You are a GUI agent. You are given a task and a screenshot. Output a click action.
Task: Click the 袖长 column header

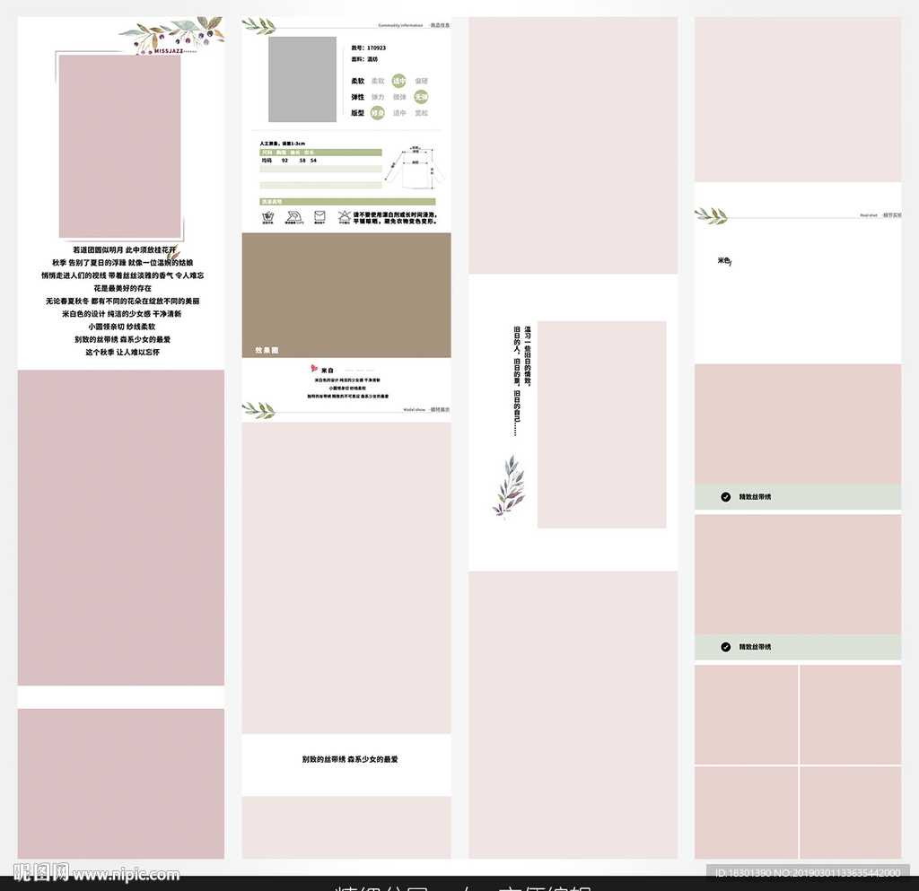coord(295,153)
